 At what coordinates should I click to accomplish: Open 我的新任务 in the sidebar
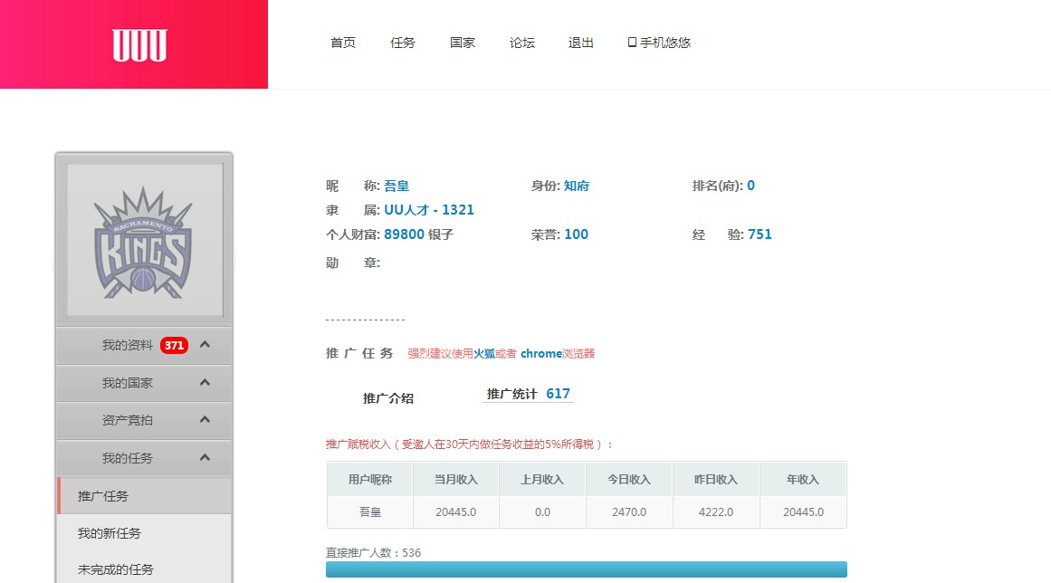(x=110, y=533)
